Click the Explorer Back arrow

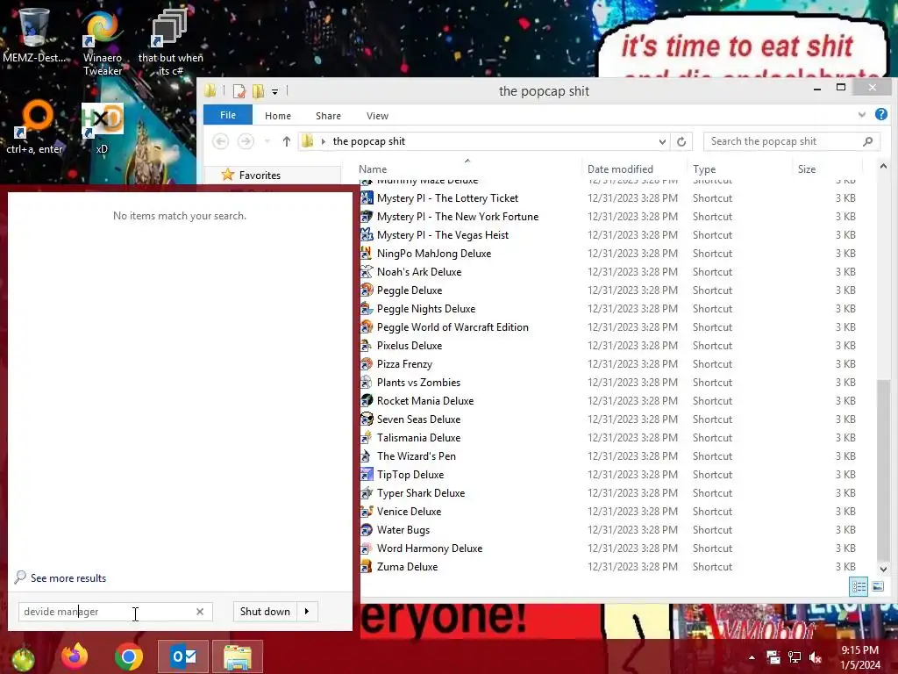tap(220, 141)
